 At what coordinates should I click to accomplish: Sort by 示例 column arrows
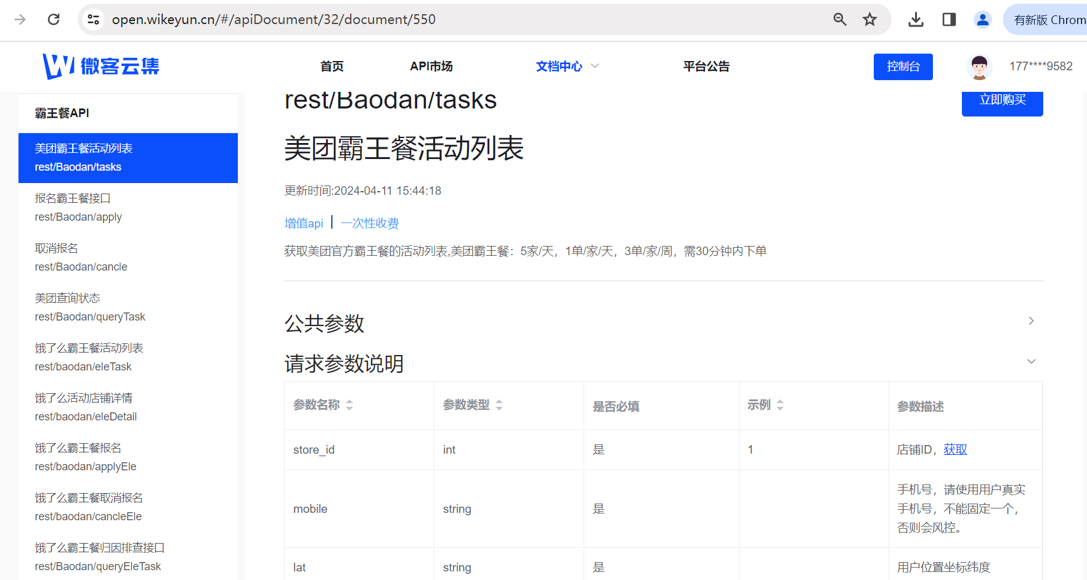point(780,405)
